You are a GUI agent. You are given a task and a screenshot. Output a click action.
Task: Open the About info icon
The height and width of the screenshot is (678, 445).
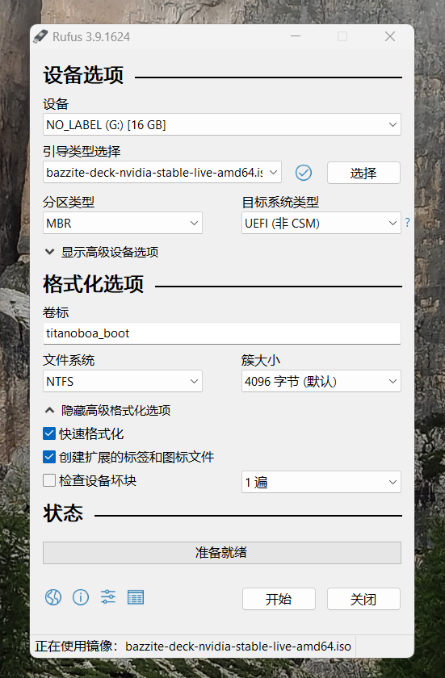81,597
